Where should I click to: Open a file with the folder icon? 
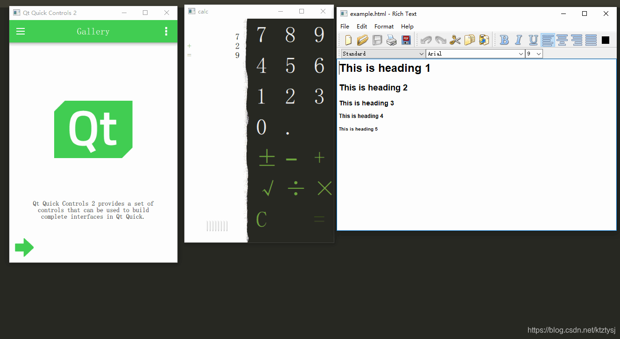coord(363,40)
